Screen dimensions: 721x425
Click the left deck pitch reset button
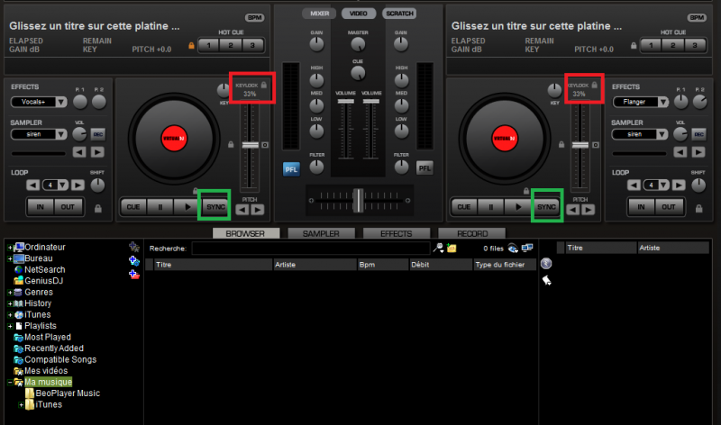pyautogui.click(x=265, y=145)
